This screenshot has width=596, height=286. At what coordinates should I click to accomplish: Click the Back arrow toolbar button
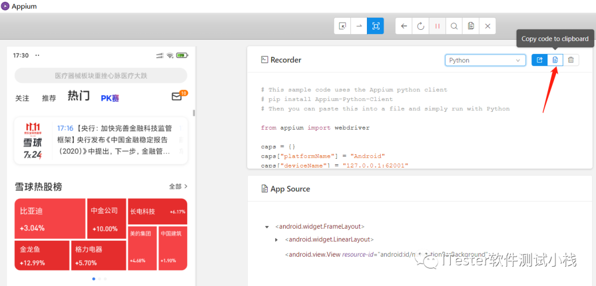coord(404,26)
